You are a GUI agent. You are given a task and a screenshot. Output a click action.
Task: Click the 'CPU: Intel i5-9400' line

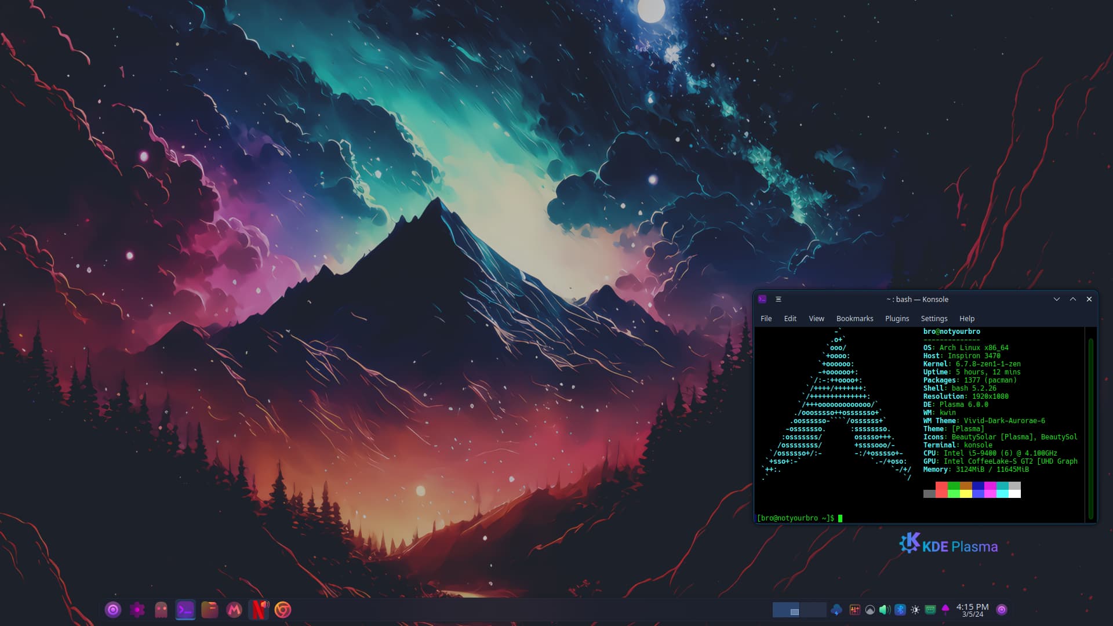(x=990, y=453)
